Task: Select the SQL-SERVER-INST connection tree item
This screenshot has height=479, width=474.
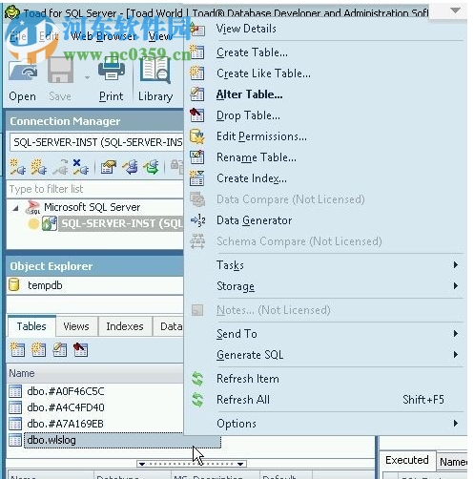Action: click(x=121, y=223)
